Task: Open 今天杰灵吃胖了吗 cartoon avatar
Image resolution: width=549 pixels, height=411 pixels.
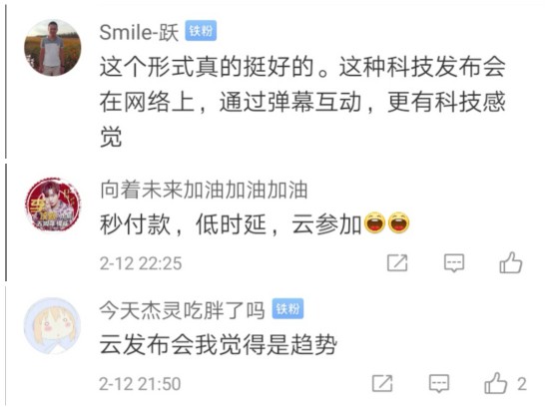Action: (x=52, y=325)
